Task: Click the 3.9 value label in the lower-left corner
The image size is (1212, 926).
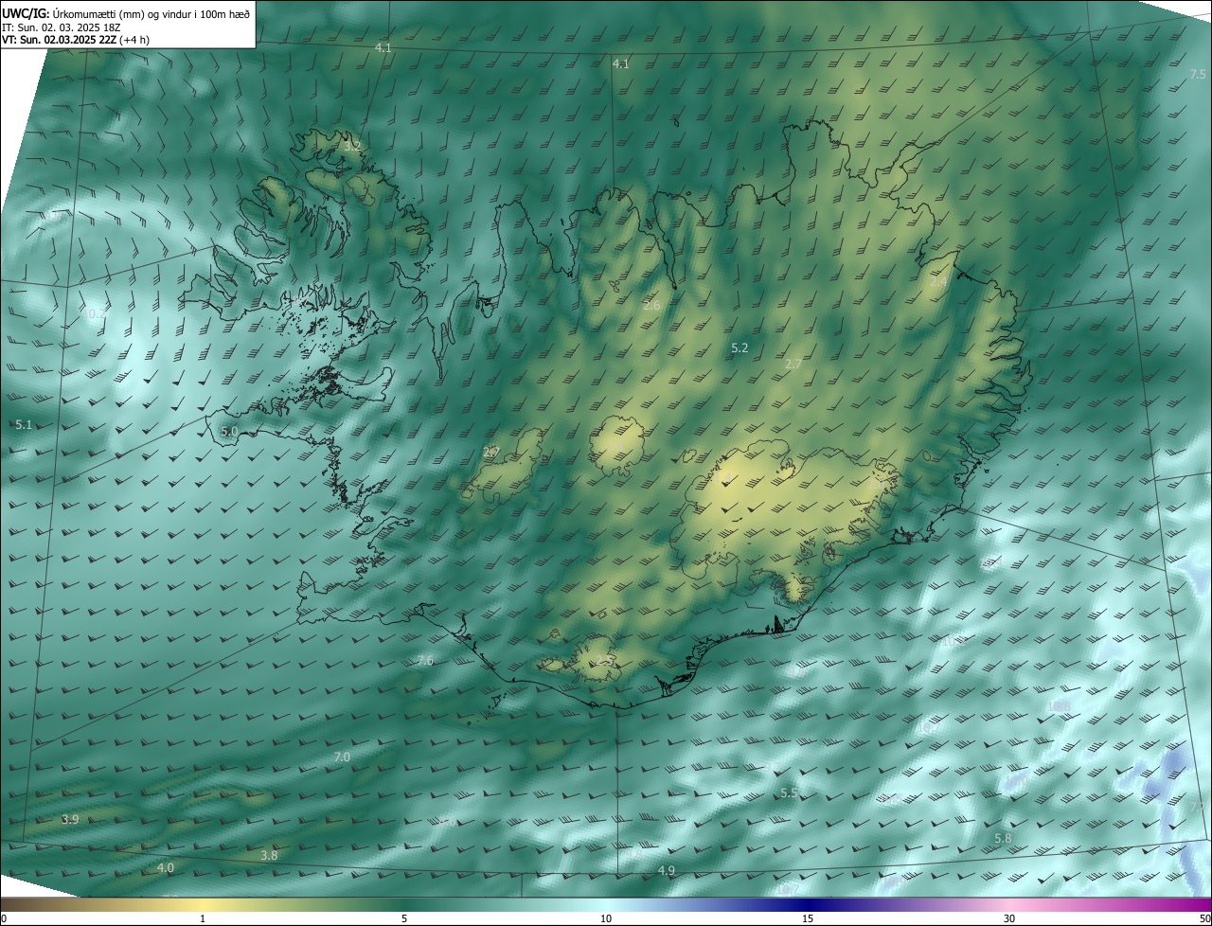Action: pos(70,820)
